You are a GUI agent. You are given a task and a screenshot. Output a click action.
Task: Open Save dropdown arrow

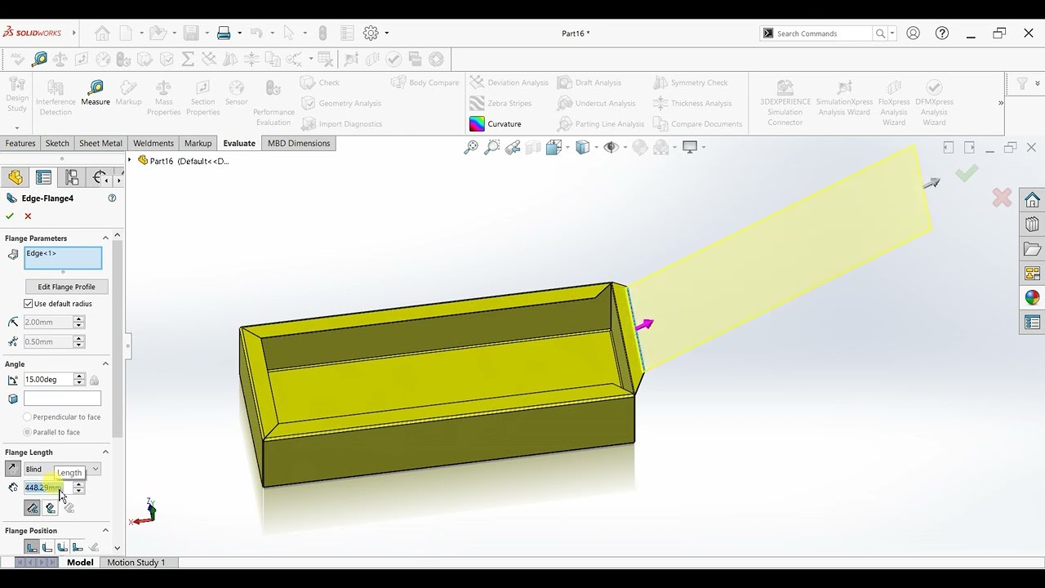point(207,33)
